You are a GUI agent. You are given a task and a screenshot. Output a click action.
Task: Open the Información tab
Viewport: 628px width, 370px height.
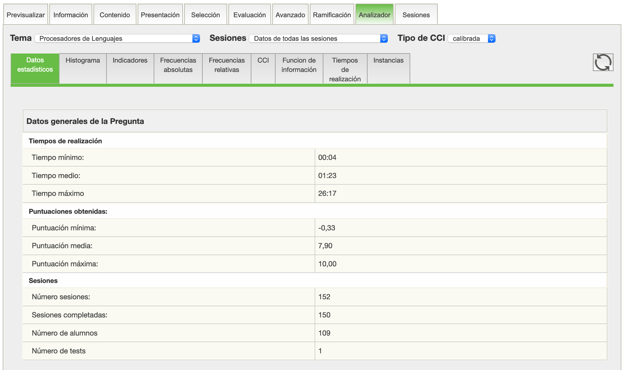click(x=70, y=15)
